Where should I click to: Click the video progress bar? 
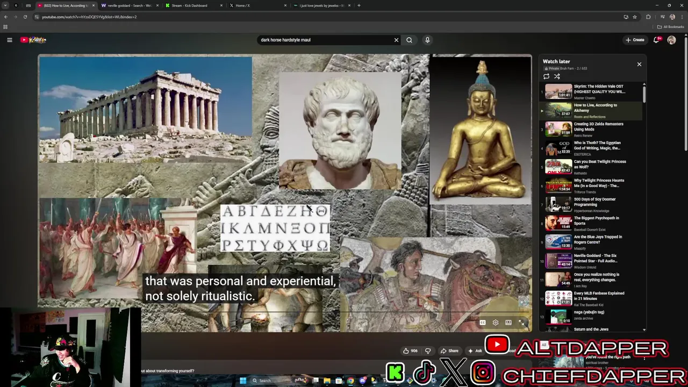285,312
